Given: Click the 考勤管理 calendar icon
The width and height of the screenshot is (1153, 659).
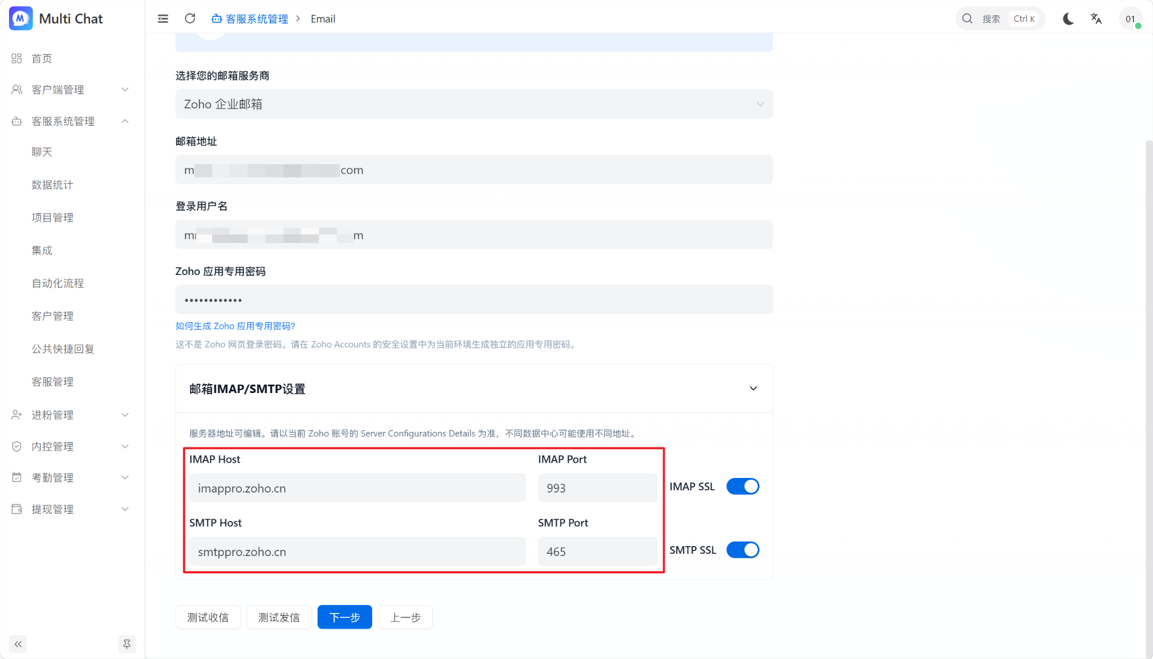Looking at the screenshot, I should point(17,477).
